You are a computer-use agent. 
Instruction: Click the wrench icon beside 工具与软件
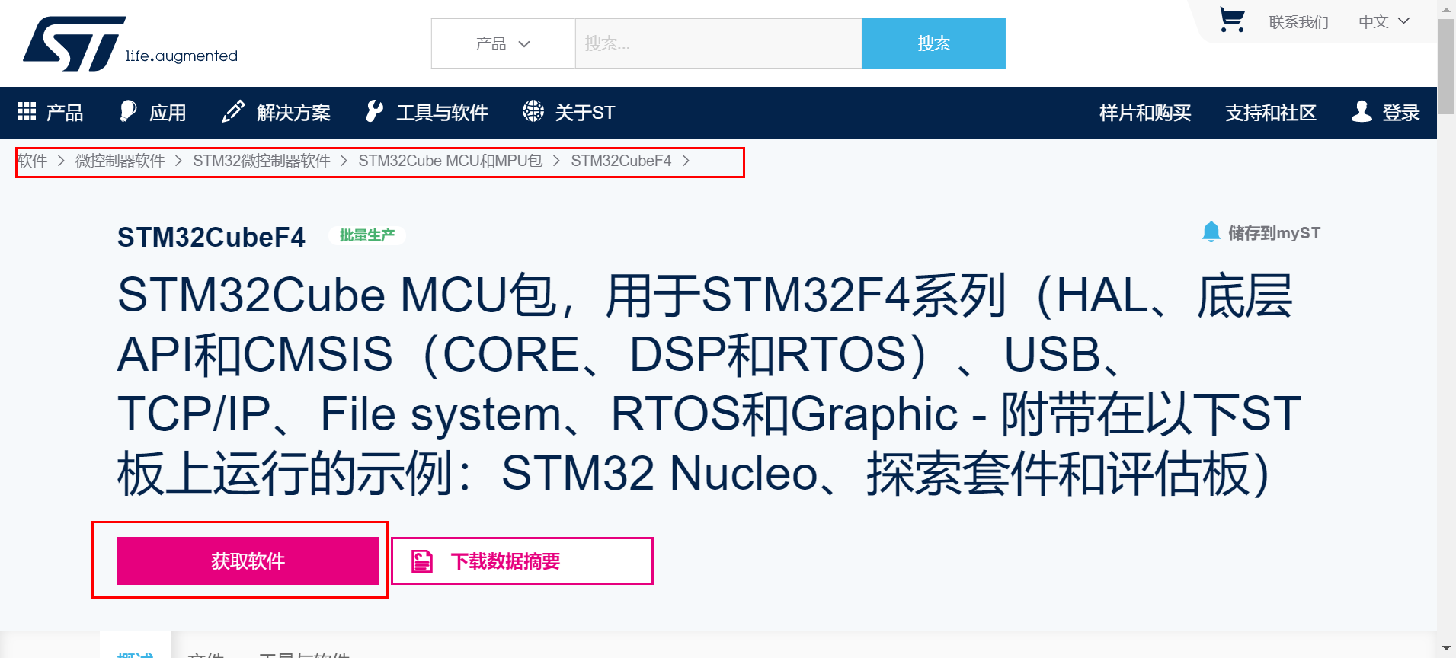click(x=374, y=111)
